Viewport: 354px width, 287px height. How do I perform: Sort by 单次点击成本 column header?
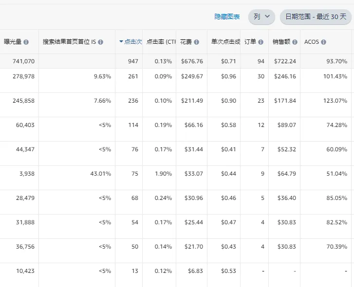225,42
